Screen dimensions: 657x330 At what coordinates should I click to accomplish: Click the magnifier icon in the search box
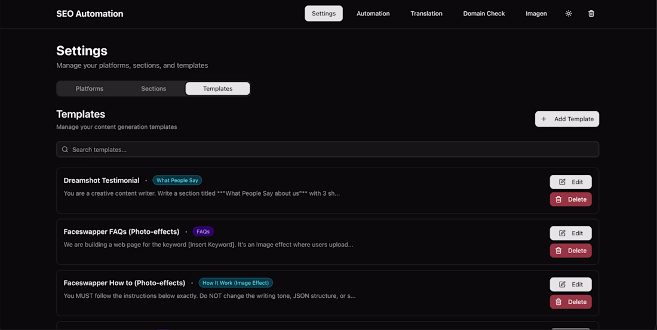(65, 150)
